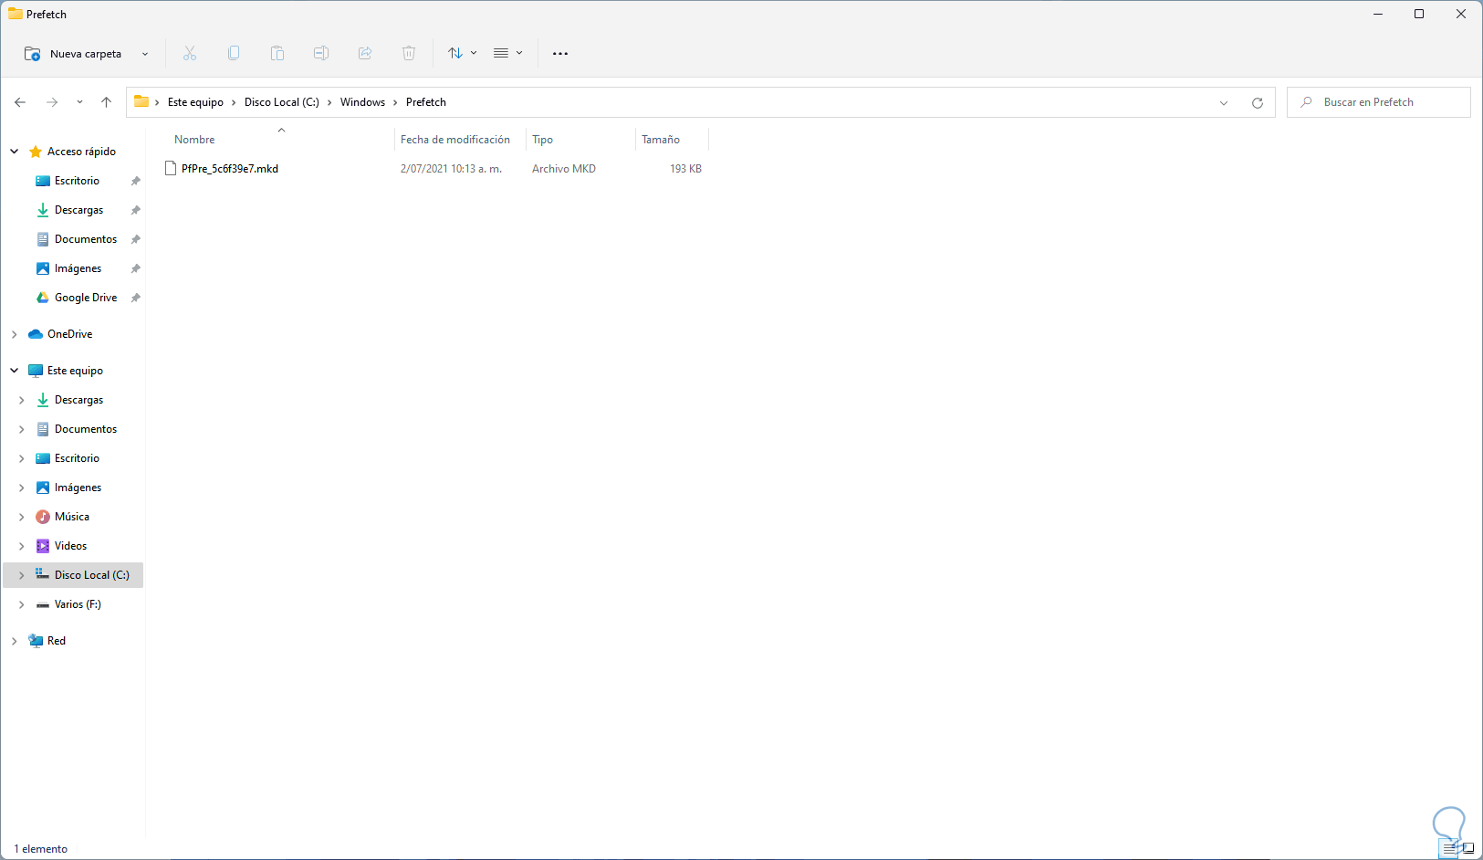Collapse the Acceso rápido section

tap(15, 152)
